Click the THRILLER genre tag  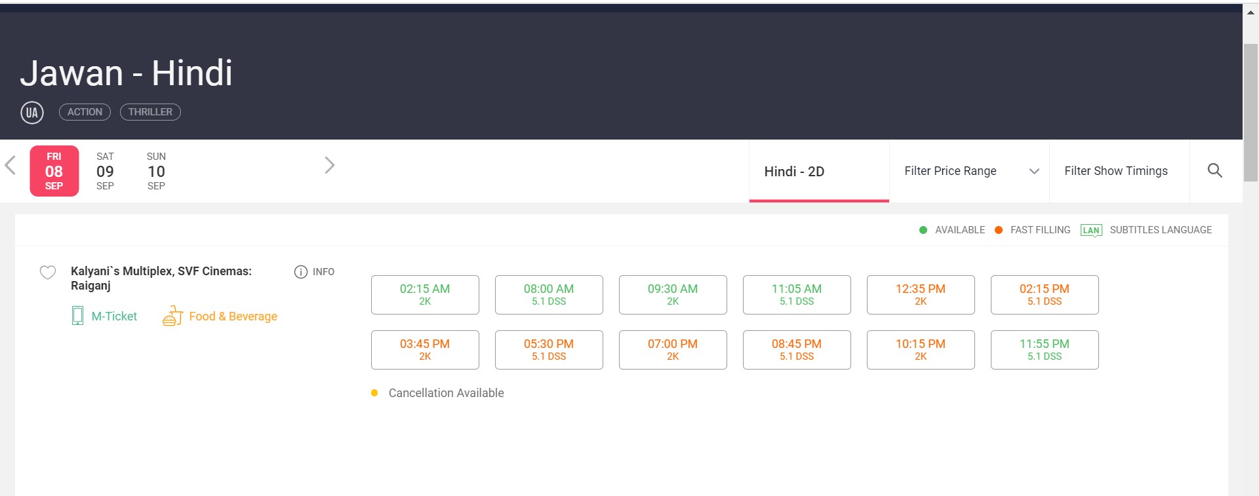coord(150,112)
